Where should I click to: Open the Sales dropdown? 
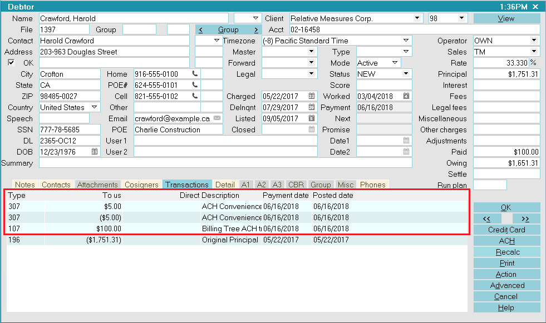534,52
